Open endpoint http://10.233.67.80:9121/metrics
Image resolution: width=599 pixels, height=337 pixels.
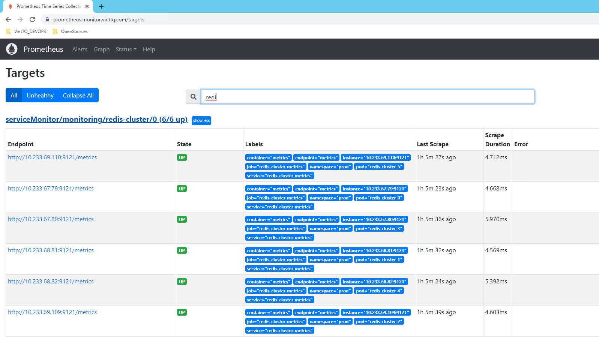(x=51, y=219)
